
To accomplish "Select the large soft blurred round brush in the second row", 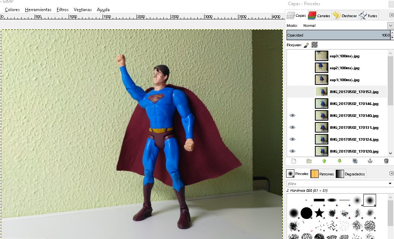I will coord(294,213).
